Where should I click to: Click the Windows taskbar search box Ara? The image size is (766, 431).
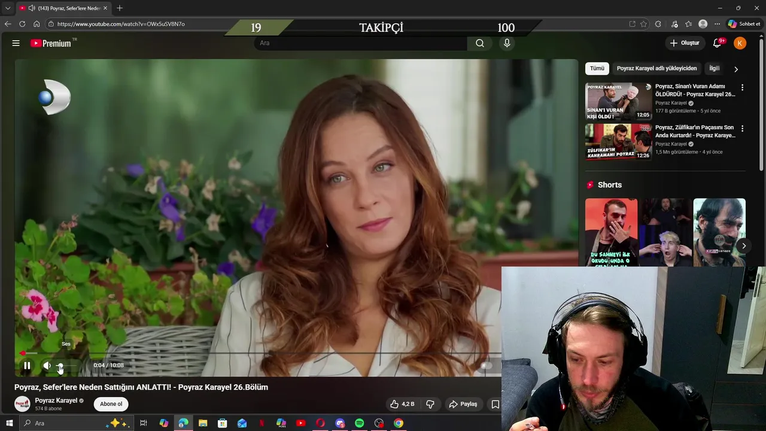pos(77,423)
